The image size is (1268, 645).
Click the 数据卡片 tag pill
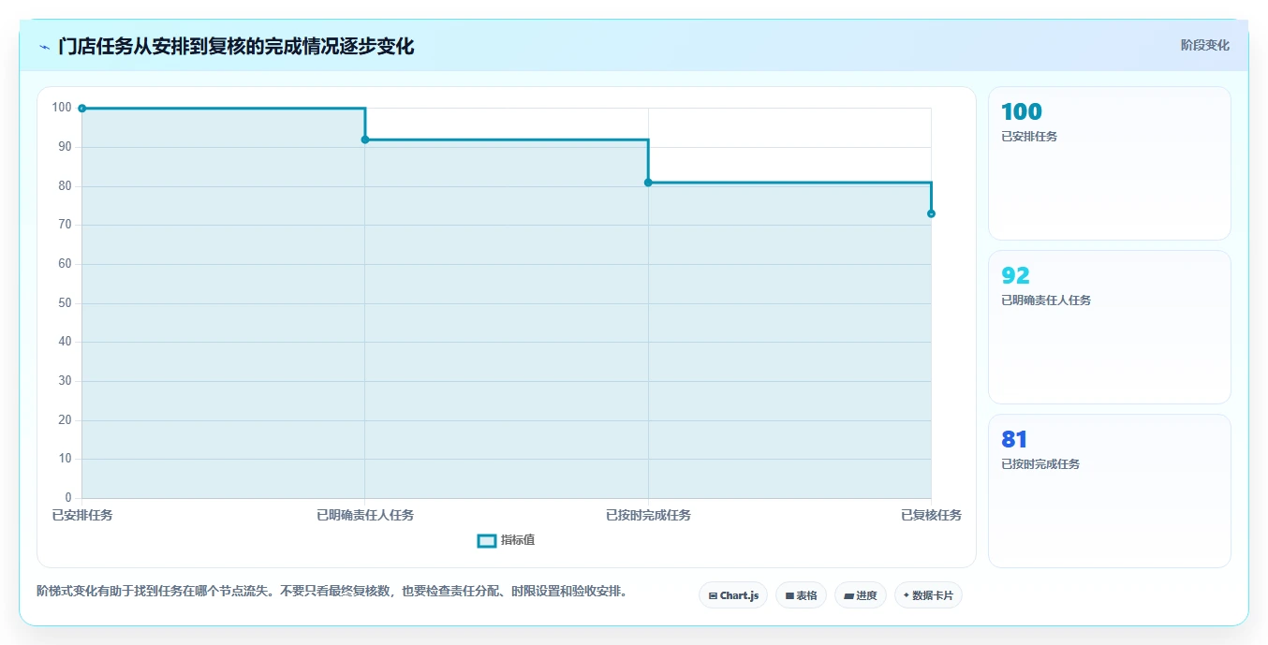click(x=928, y=595)
